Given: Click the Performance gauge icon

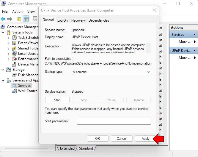Looking at the screenshot, I should point(14,59).
